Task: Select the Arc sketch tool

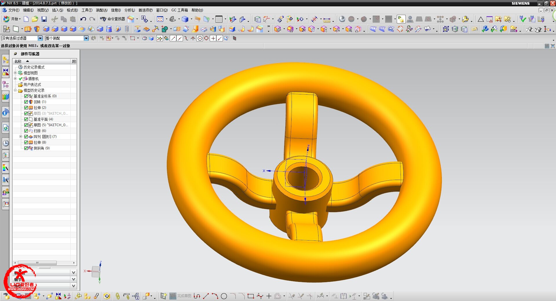Action: tap(215, 296)
